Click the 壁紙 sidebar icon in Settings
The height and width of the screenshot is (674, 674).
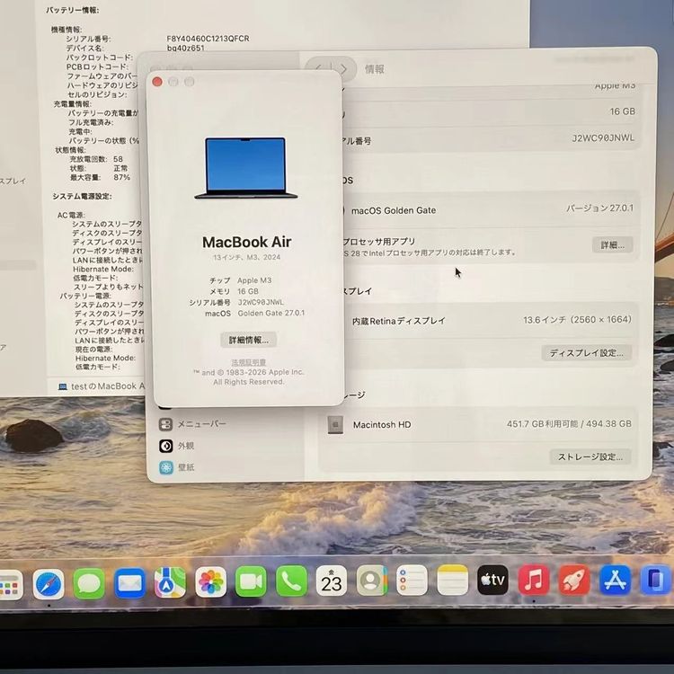coord(166,467)
